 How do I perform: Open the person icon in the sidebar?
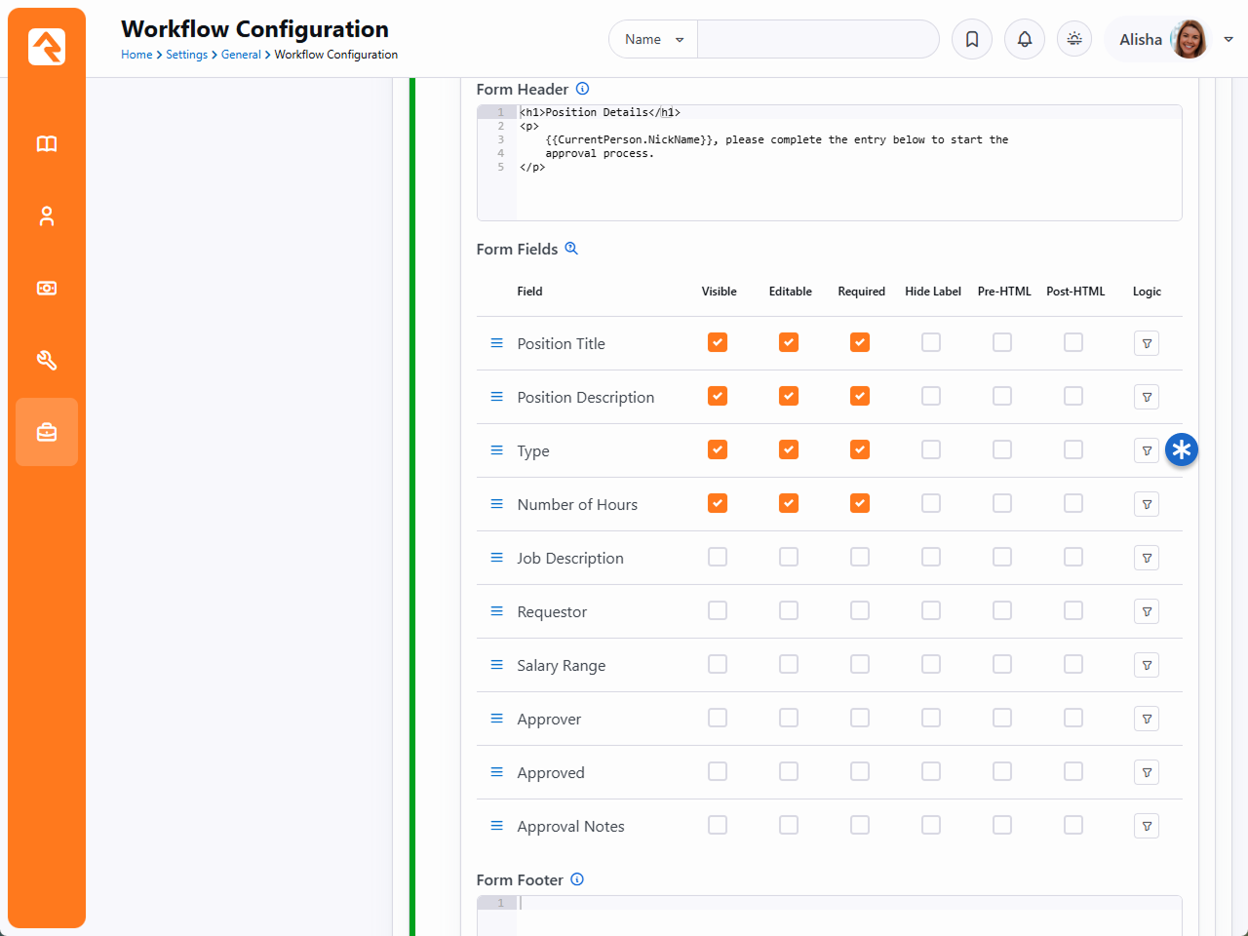[x=47, y=216]
